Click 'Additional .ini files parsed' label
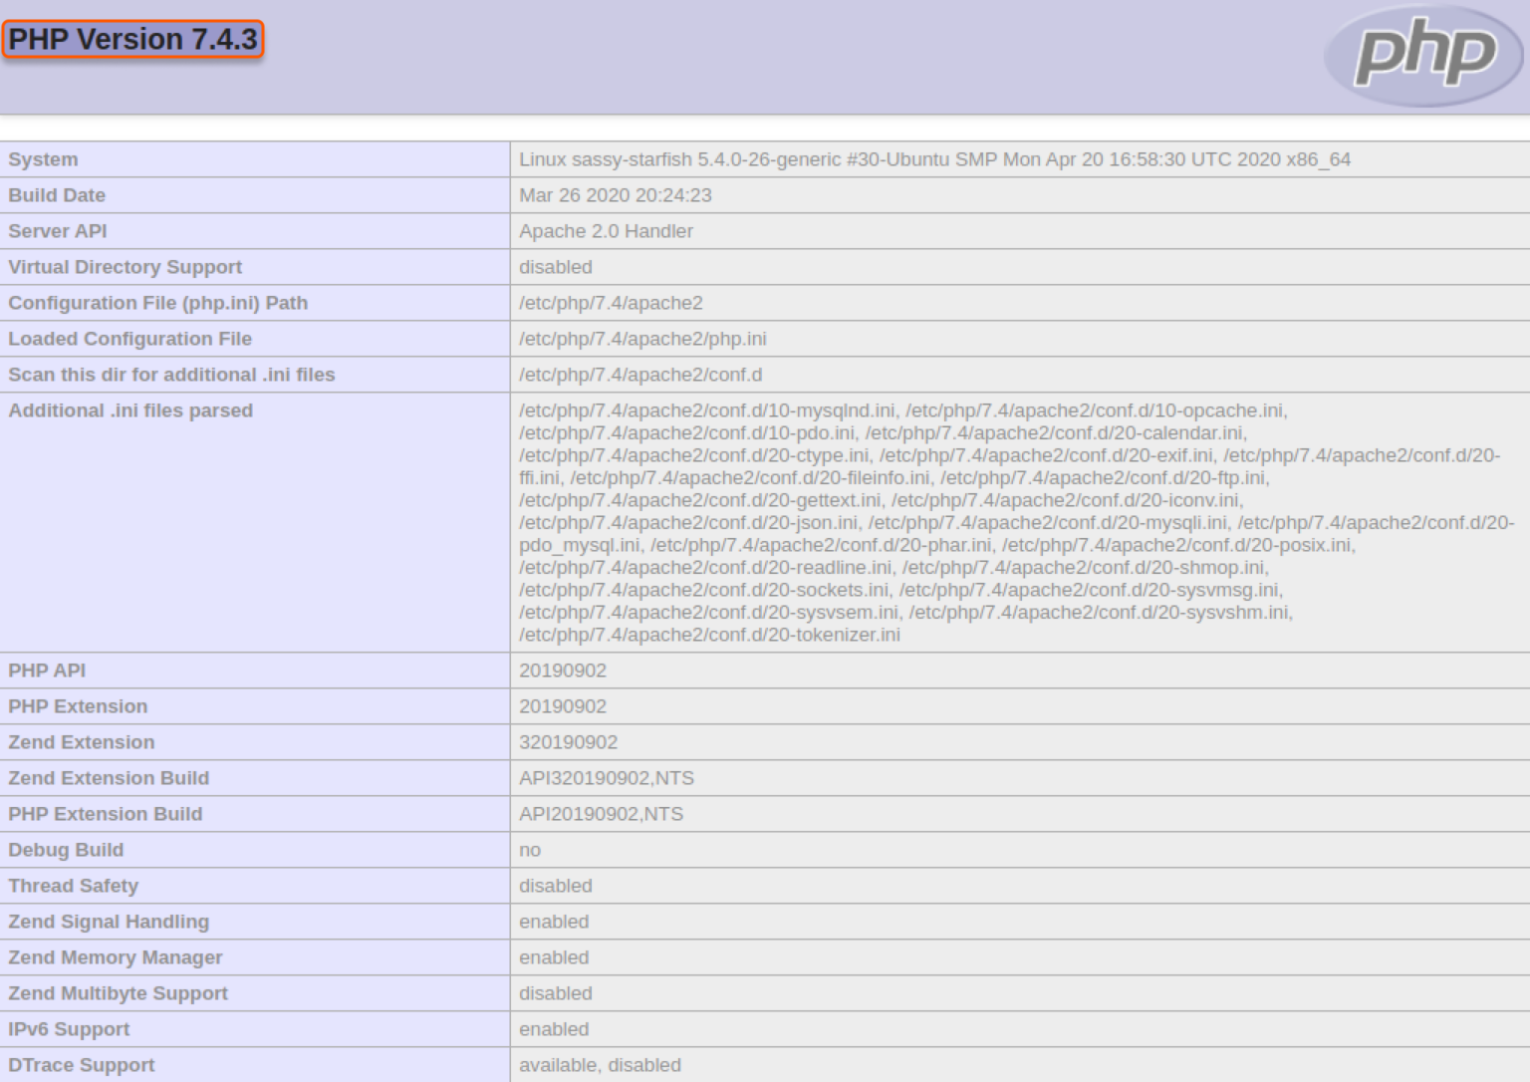 pyautogui.click(x=130, y=410)
